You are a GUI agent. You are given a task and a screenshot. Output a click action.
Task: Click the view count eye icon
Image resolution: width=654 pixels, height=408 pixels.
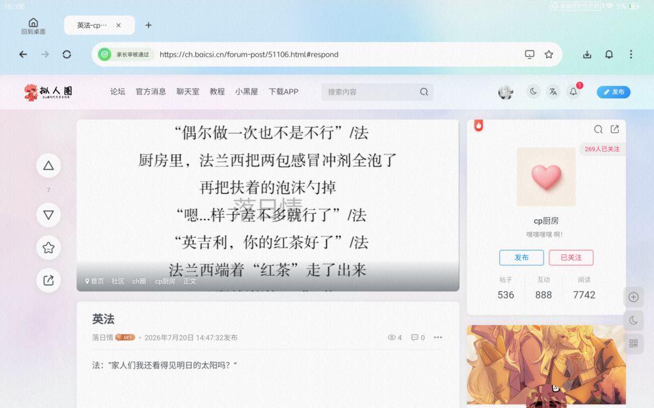tap(392, 338)
